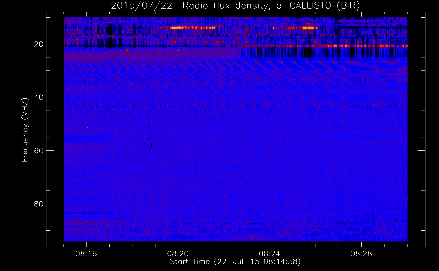Click the 08:24 time tick label
The image size is (439, 271).
click(270, 254)
